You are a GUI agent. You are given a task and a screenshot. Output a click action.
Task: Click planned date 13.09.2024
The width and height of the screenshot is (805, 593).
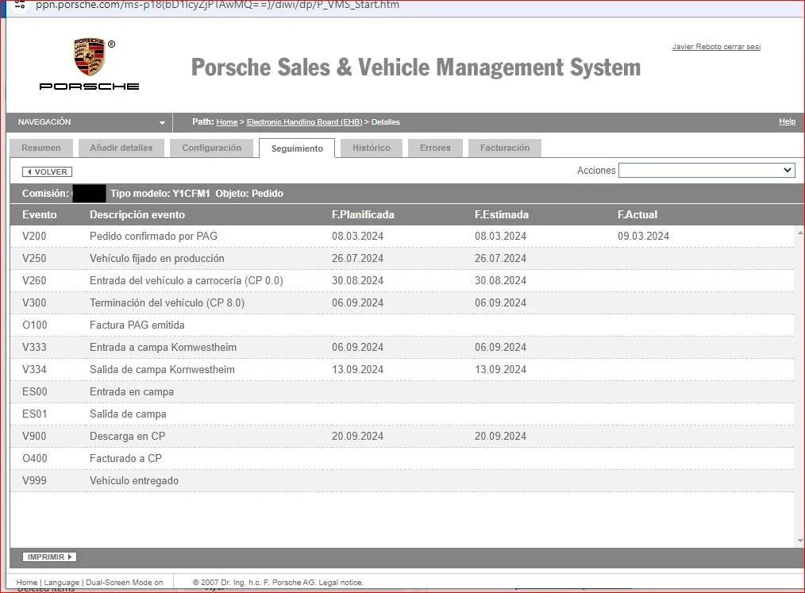tap(357, 370)
